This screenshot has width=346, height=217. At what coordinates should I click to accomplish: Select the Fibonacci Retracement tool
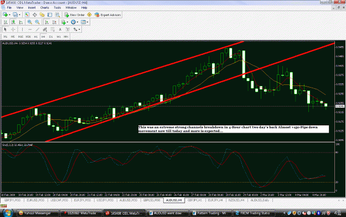coord(53,29)
